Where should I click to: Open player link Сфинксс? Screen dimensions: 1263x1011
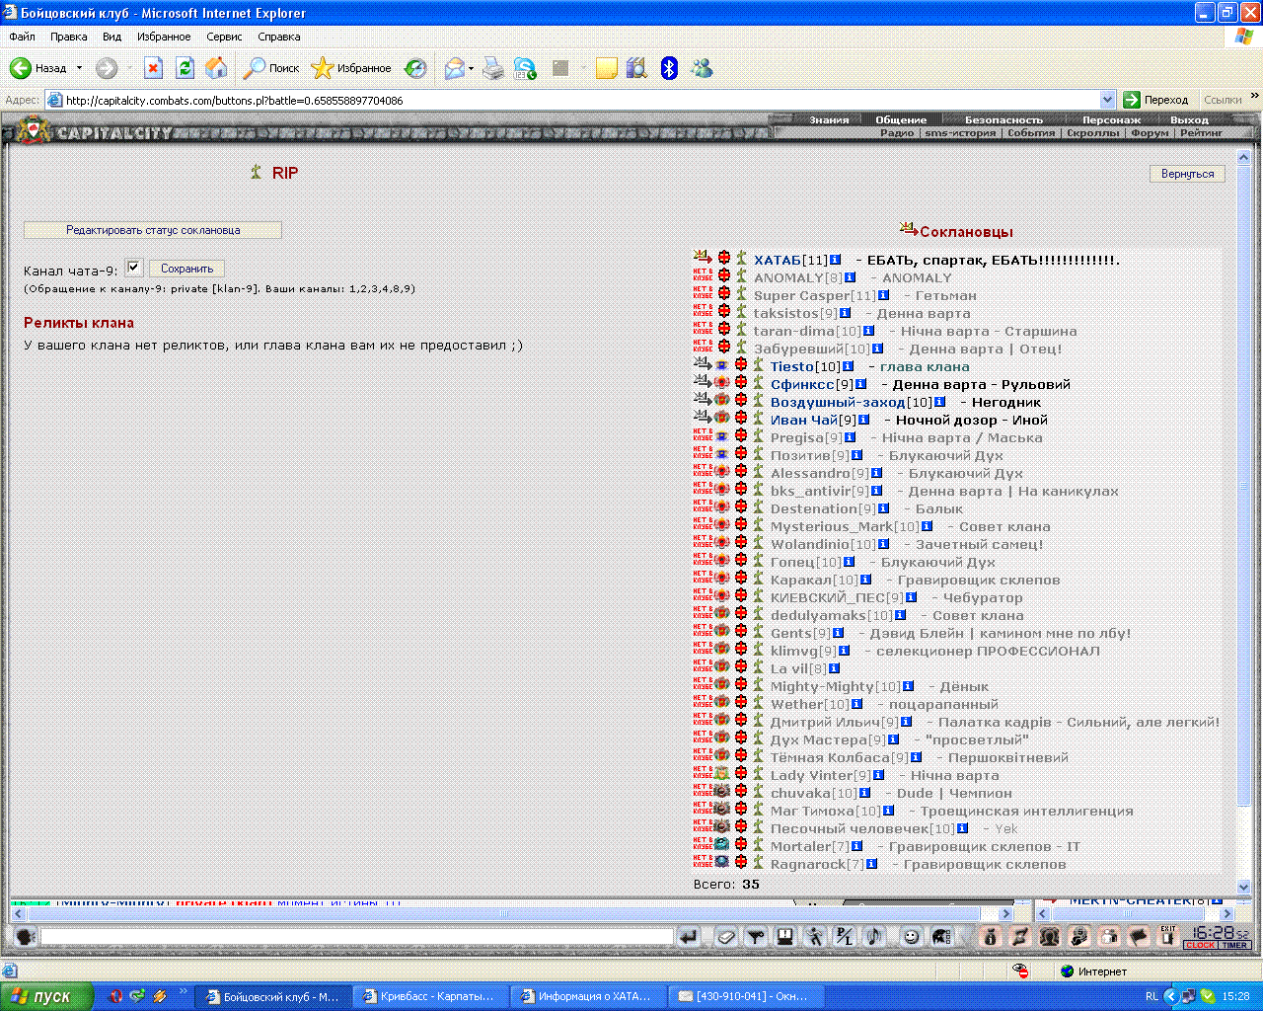[802, 385]
